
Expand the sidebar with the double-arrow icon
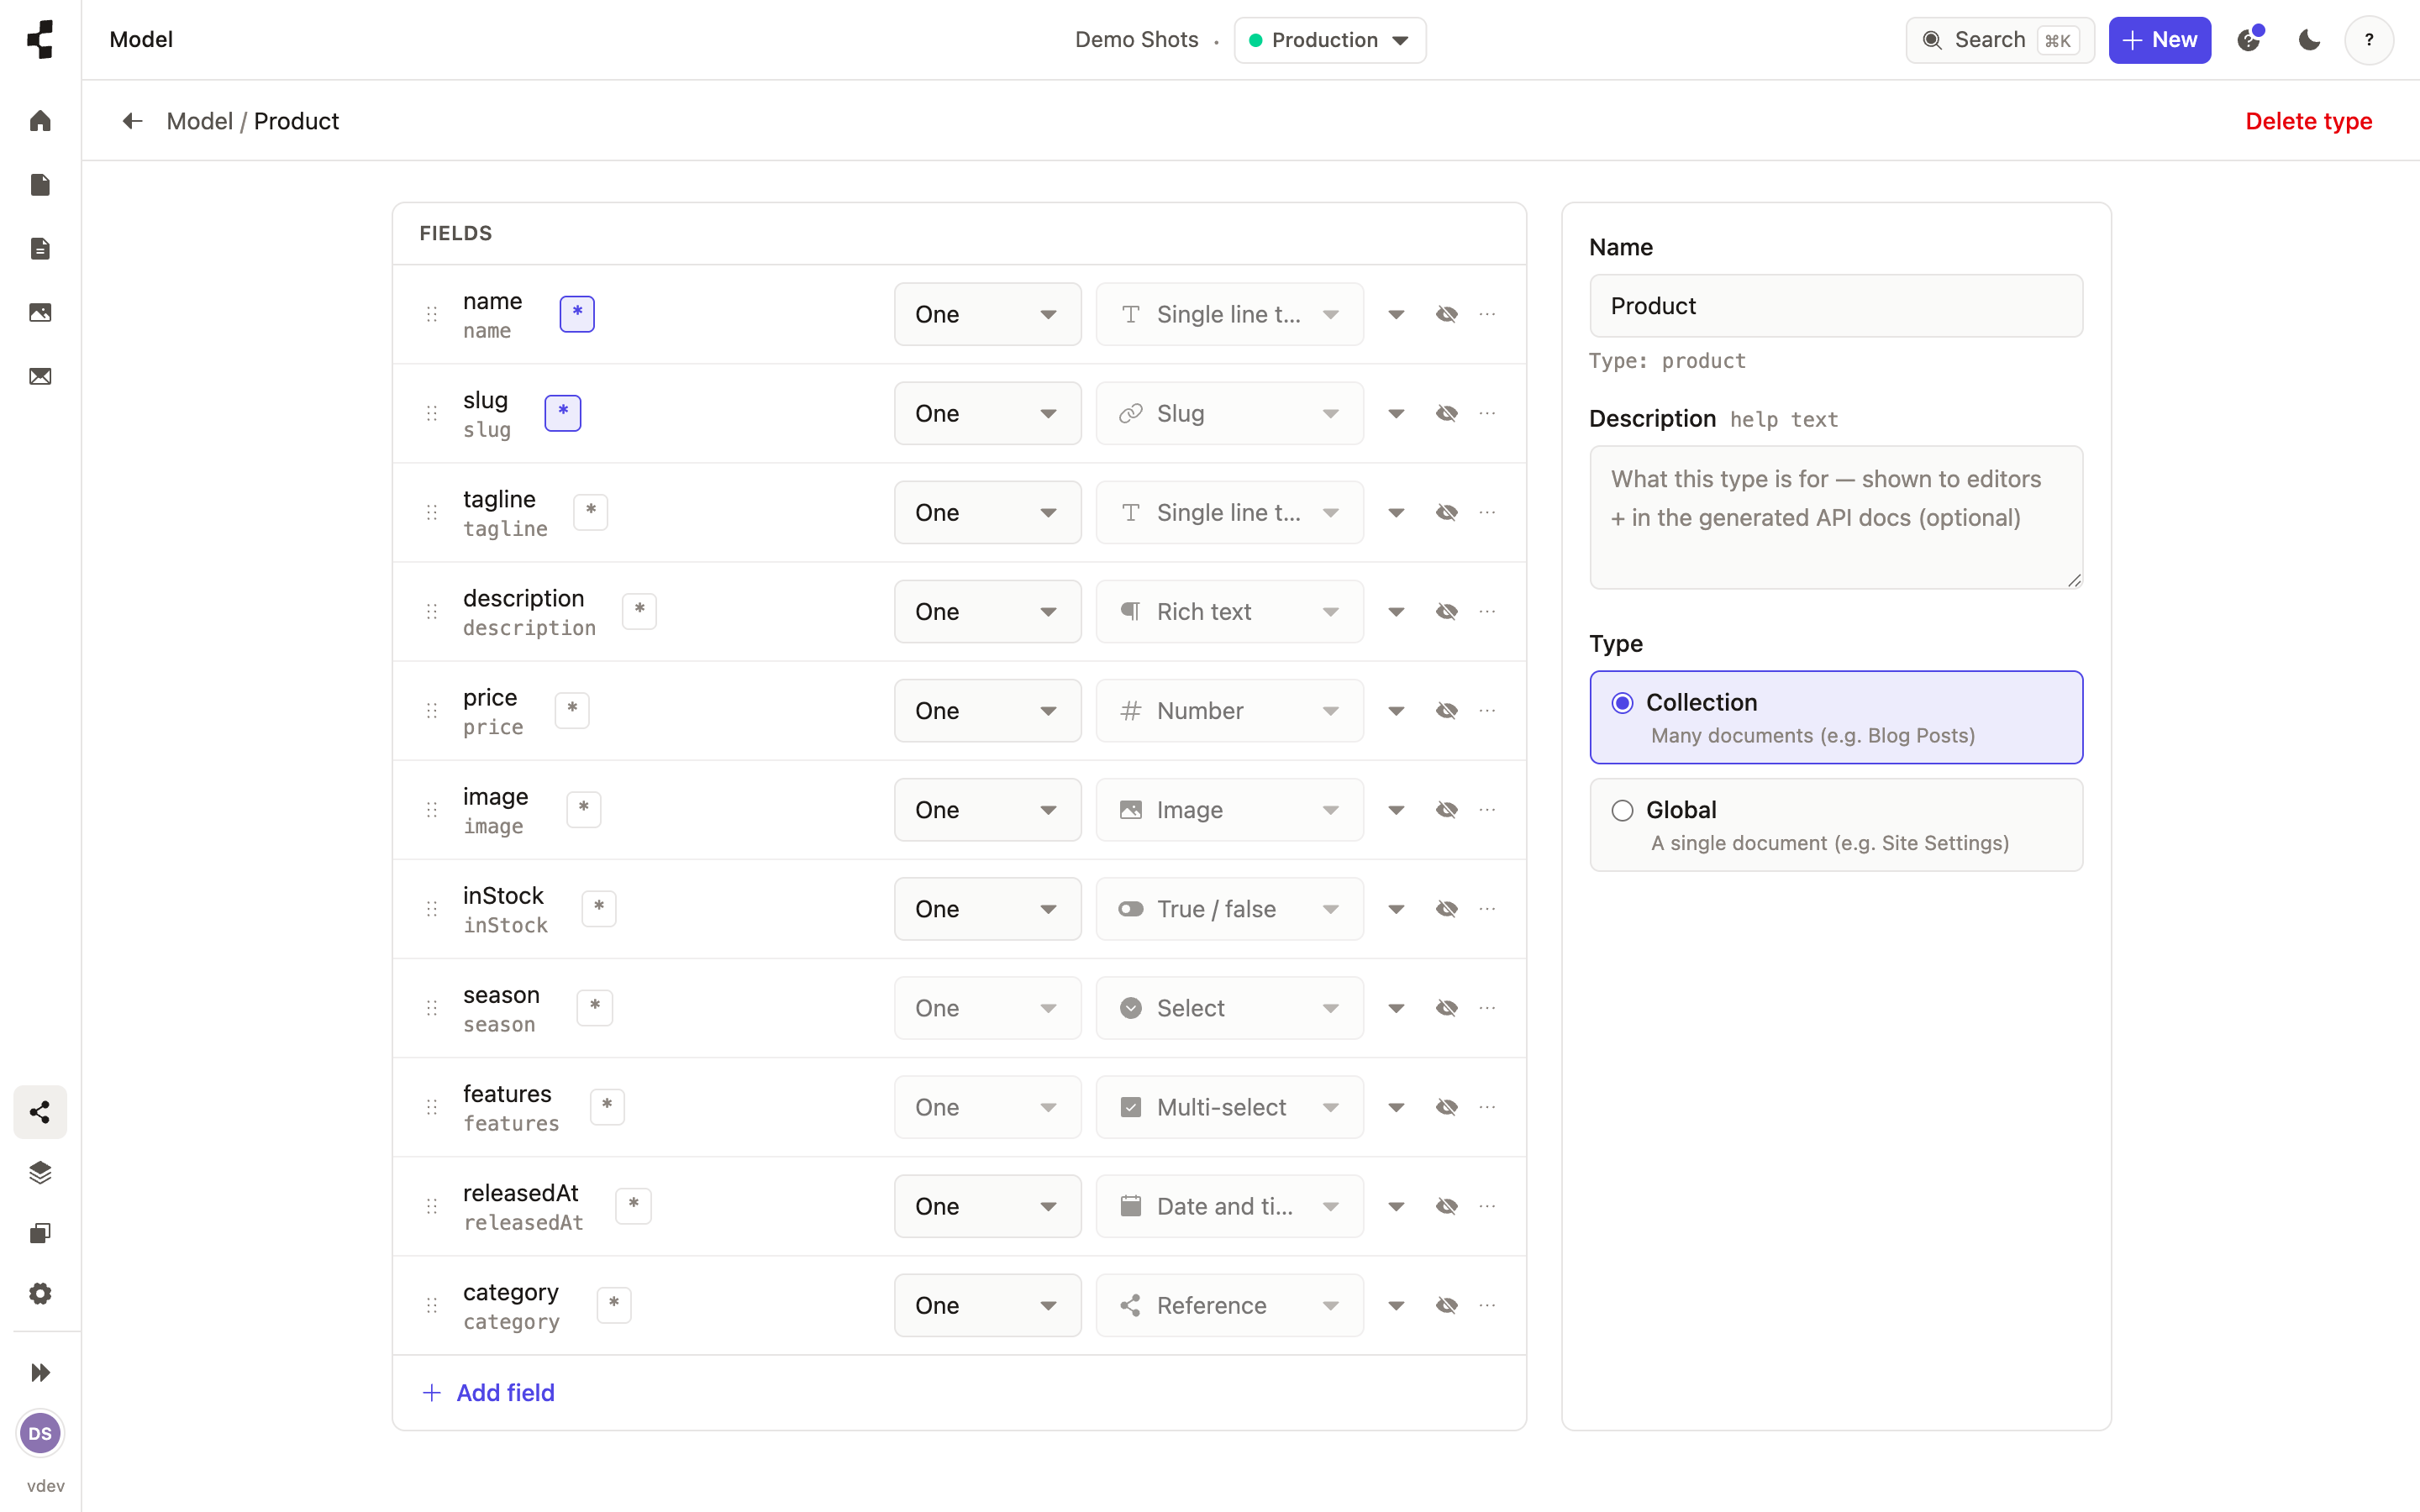[40, 1372]
